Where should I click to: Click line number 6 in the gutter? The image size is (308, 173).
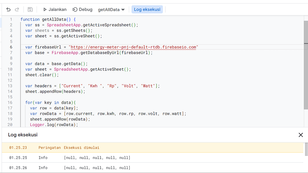tap(11, 47)
